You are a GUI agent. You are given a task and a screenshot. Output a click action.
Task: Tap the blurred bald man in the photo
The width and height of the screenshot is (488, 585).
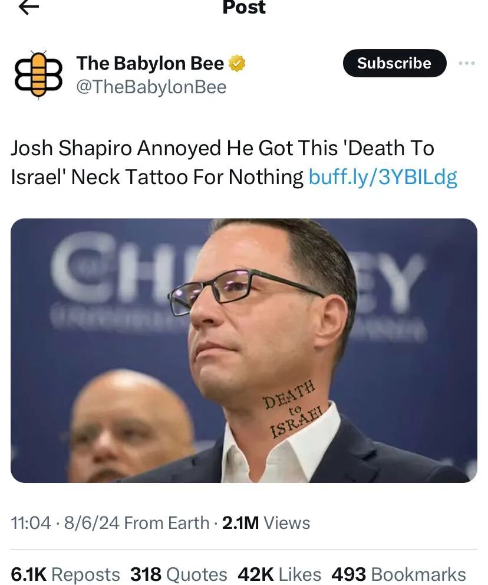pos(130,425)
